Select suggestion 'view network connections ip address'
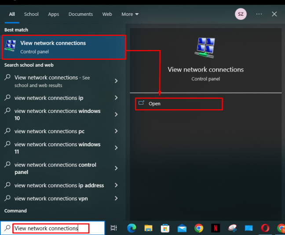Screen dimensions: 285x235 59,185
